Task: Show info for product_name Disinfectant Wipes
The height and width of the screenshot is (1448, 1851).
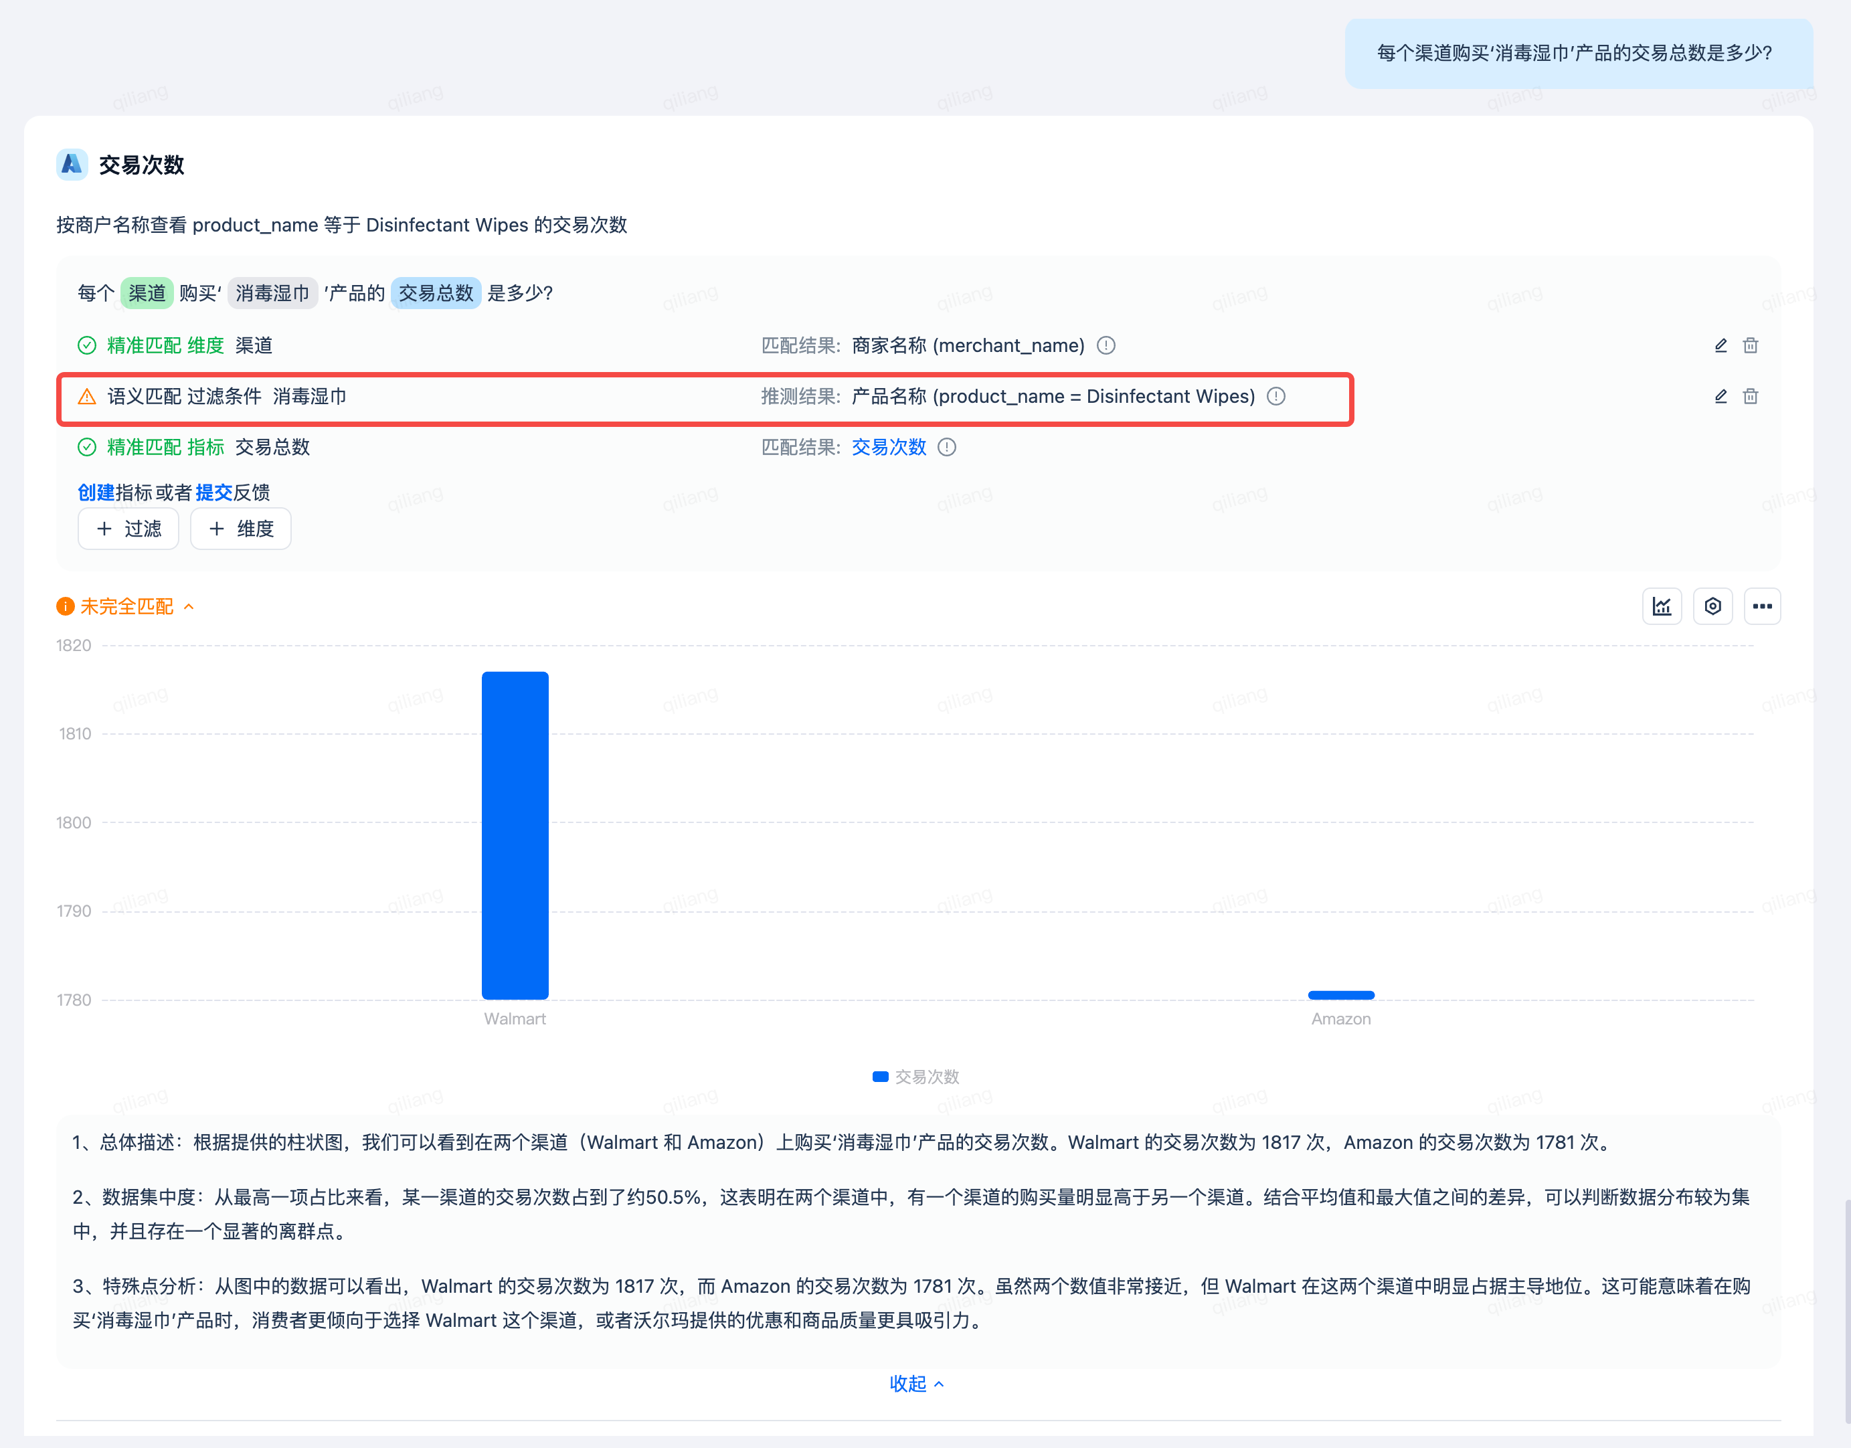Action: (1276, 397)
